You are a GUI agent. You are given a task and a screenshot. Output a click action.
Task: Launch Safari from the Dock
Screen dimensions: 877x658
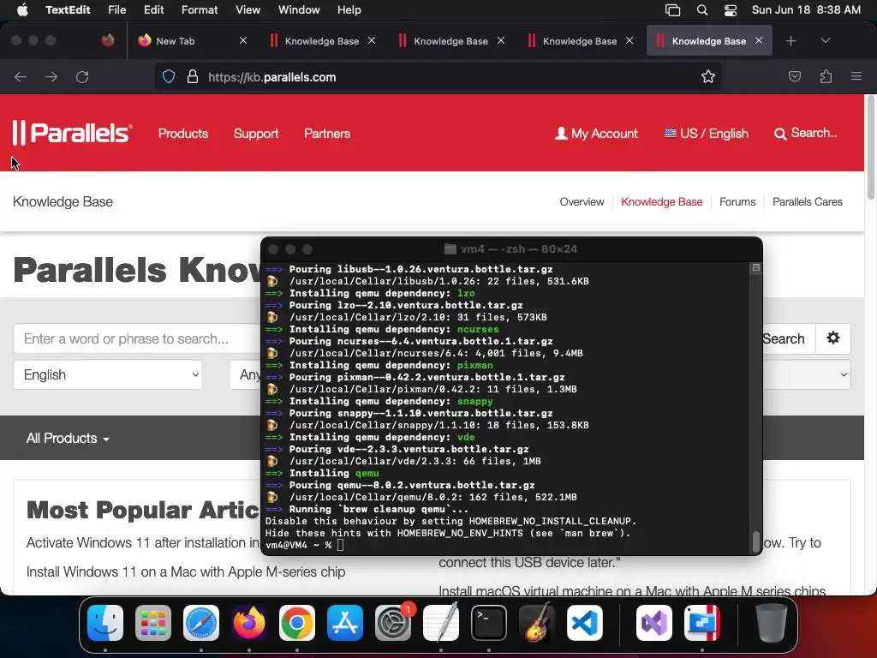200,623
